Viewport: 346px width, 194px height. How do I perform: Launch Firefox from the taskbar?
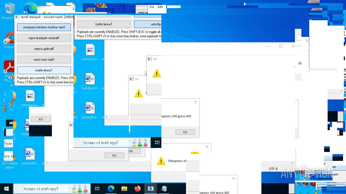[137, 189]
